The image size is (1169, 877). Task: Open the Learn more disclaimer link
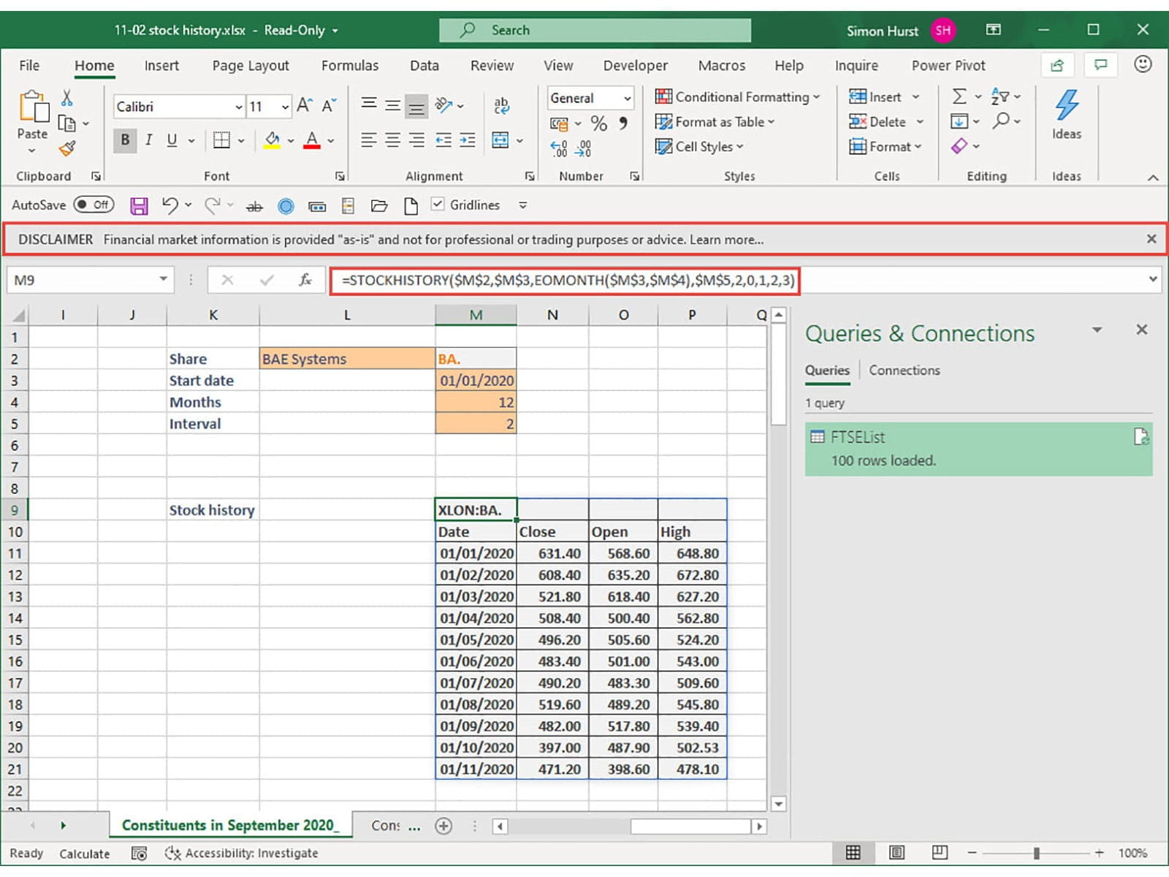(726, 240)
